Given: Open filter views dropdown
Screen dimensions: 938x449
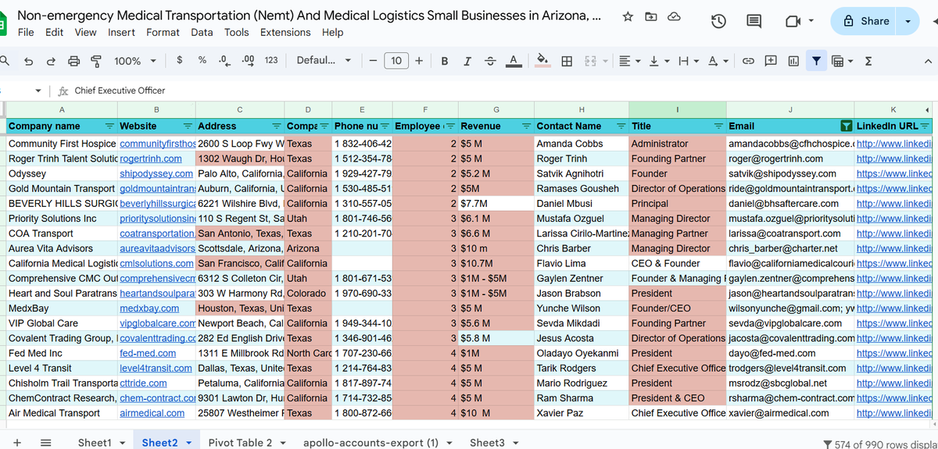Looking at the screenshot, I should (x=842, y=61).
